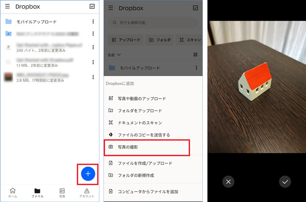Open options for the 240 バイト file

pyautogui.click(x=92, y=47)
